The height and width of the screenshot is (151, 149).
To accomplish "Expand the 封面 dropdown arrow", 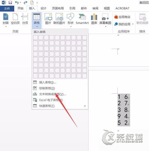I will click(x=6, y=27).
